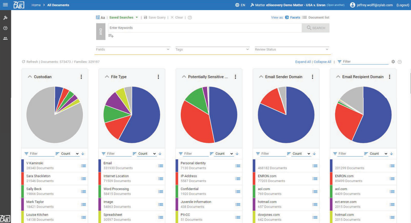Open the EN language menu
This screenshot has height=223, width=411.
click(x=240, y=5)
